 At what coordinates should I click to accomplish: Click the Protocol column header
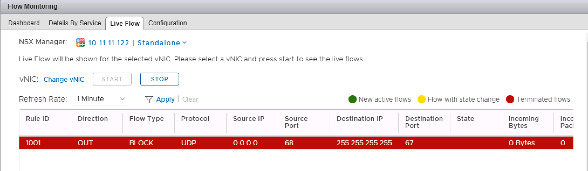pos(195,119)
